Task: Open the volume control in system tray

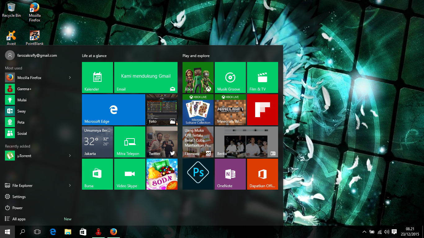Action: 386,232
